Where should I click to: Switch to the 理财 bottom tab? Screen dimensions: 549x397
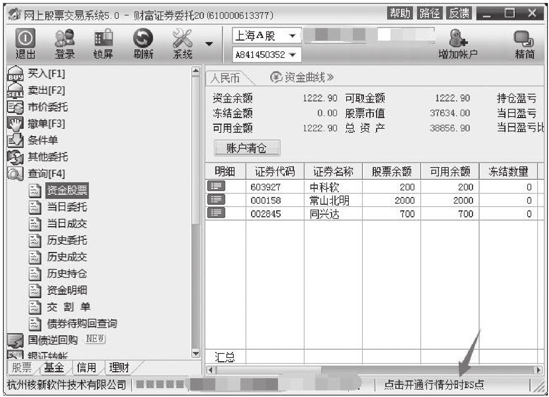click(119, 367)
